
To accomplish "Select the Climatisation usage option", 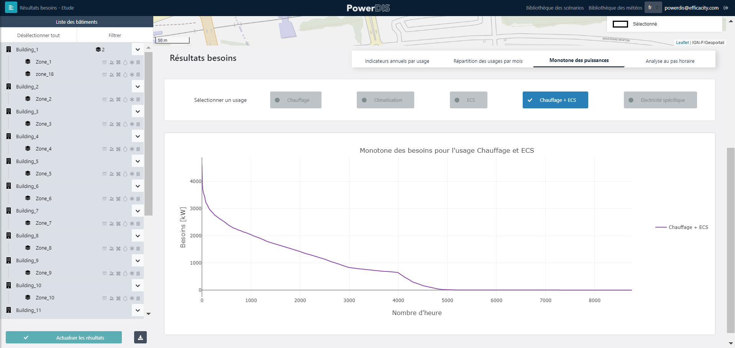I will point(385,100).
